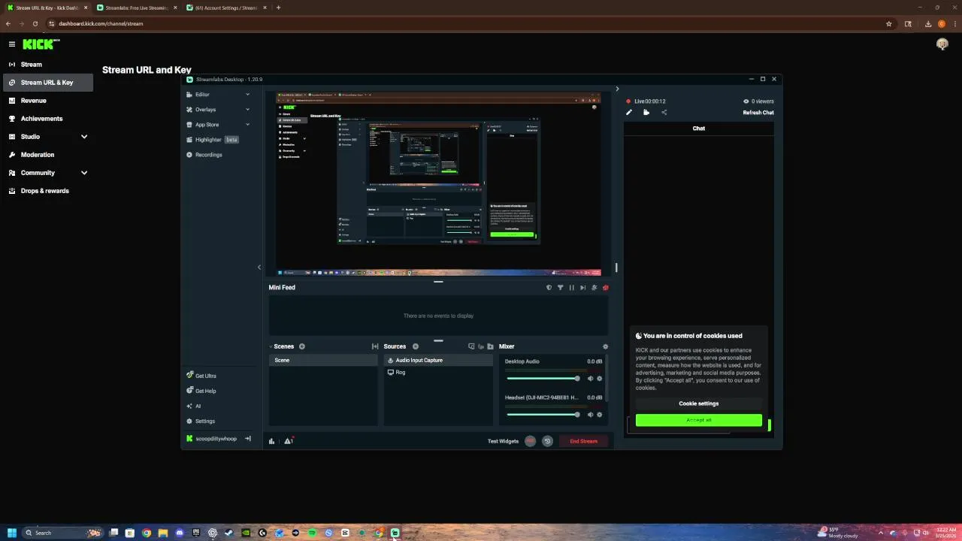The height and width of the screenshot is (541, 962).
Task: Adjust the Headset volume slider
Action: click(543, 415)
